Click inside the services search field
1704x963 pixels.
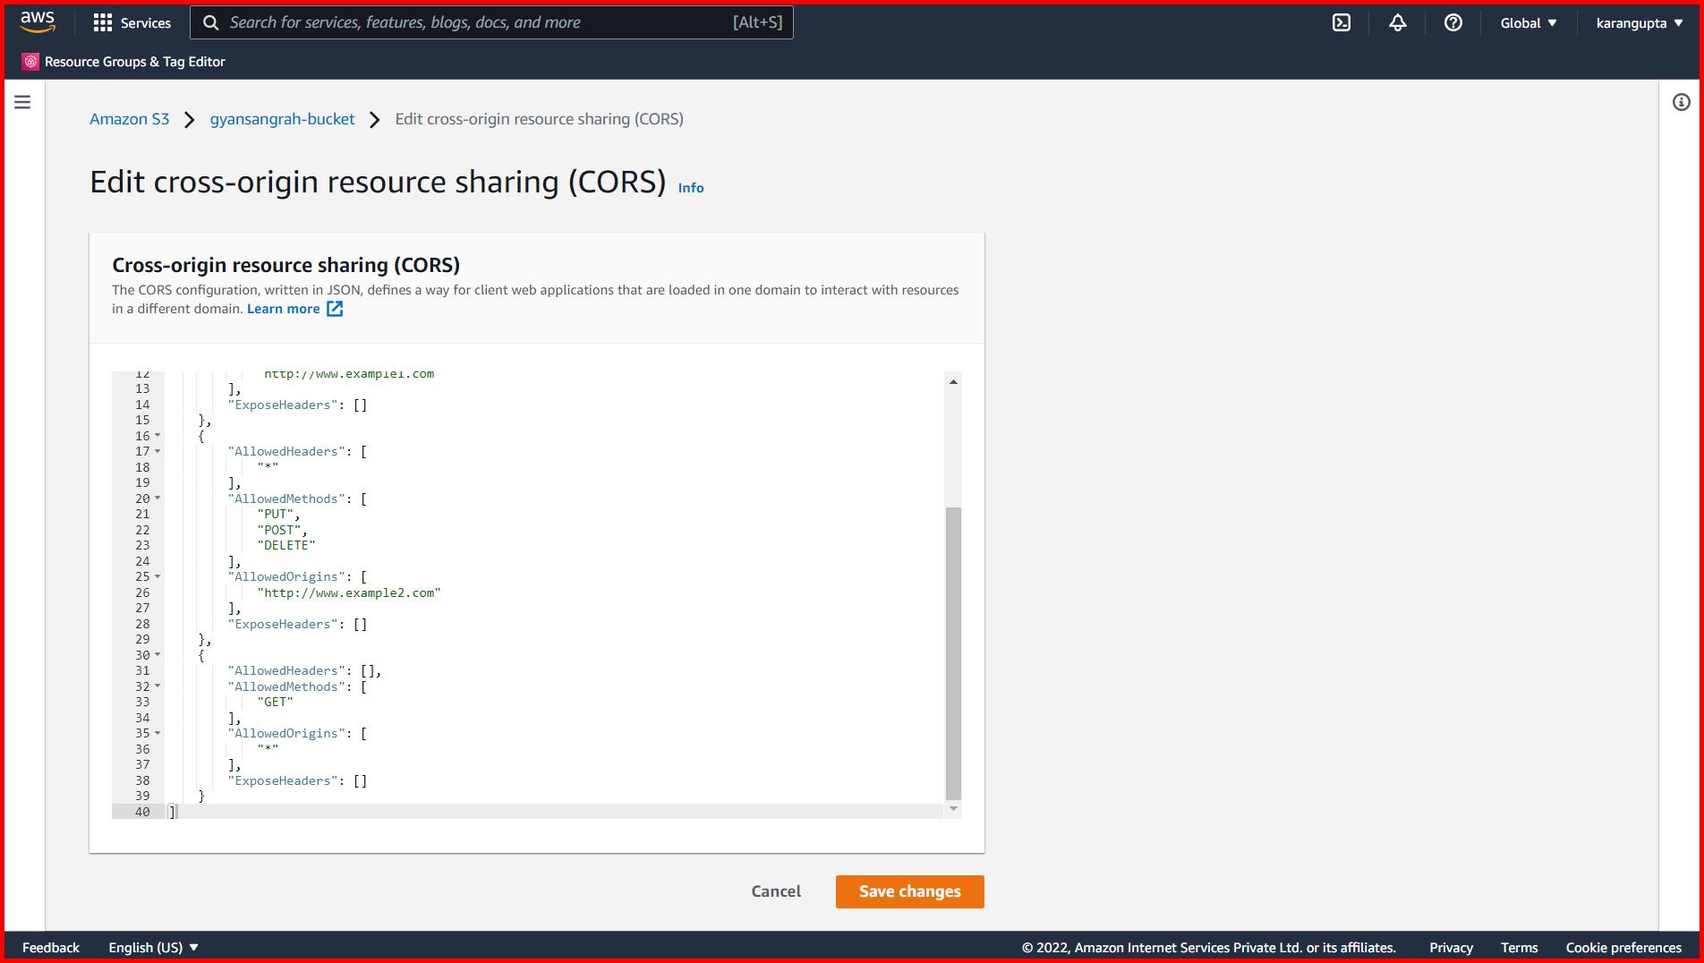pyautogui.click(x=492, y=22)
